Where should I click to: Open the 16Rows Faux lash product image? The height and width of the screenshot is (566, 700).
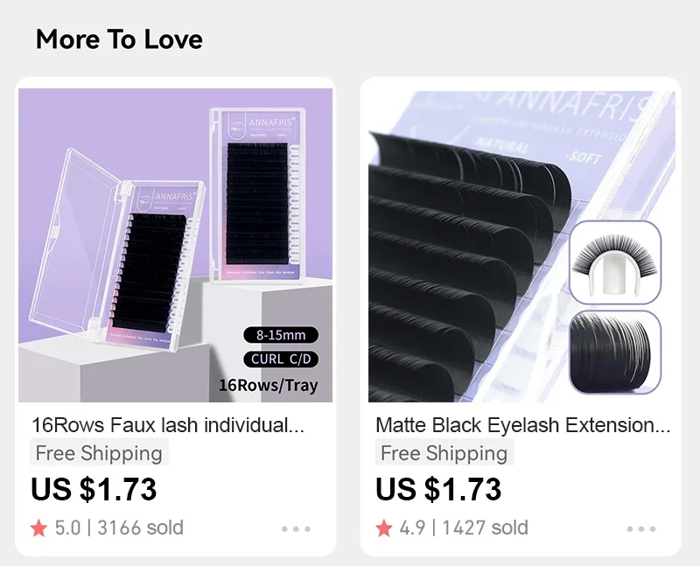pos(176,246)
